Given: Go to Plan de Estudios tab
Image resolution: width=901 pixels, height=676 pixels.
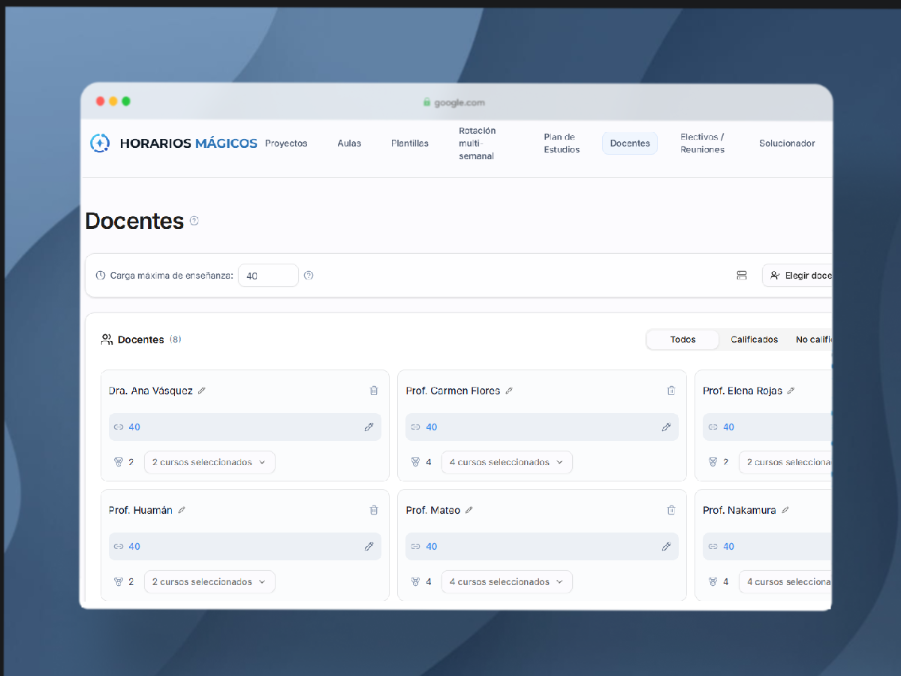Looking at the screenshot, I should coord(562,143).
